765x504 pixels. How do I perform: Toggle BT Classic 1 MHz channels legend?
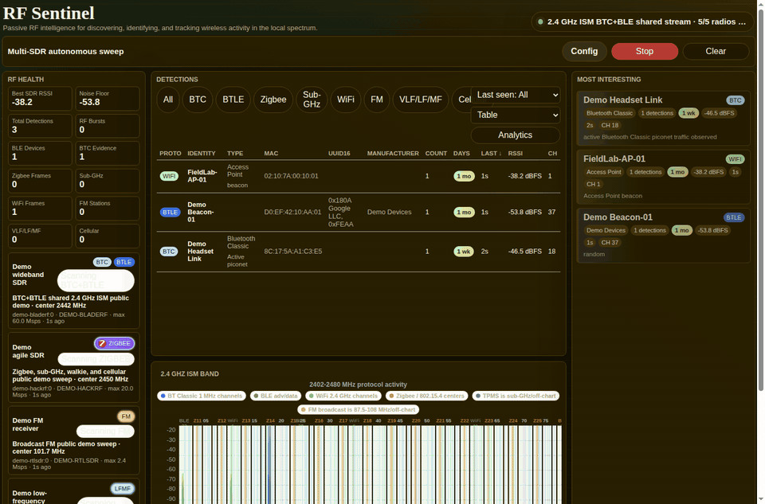coord(202,396)
